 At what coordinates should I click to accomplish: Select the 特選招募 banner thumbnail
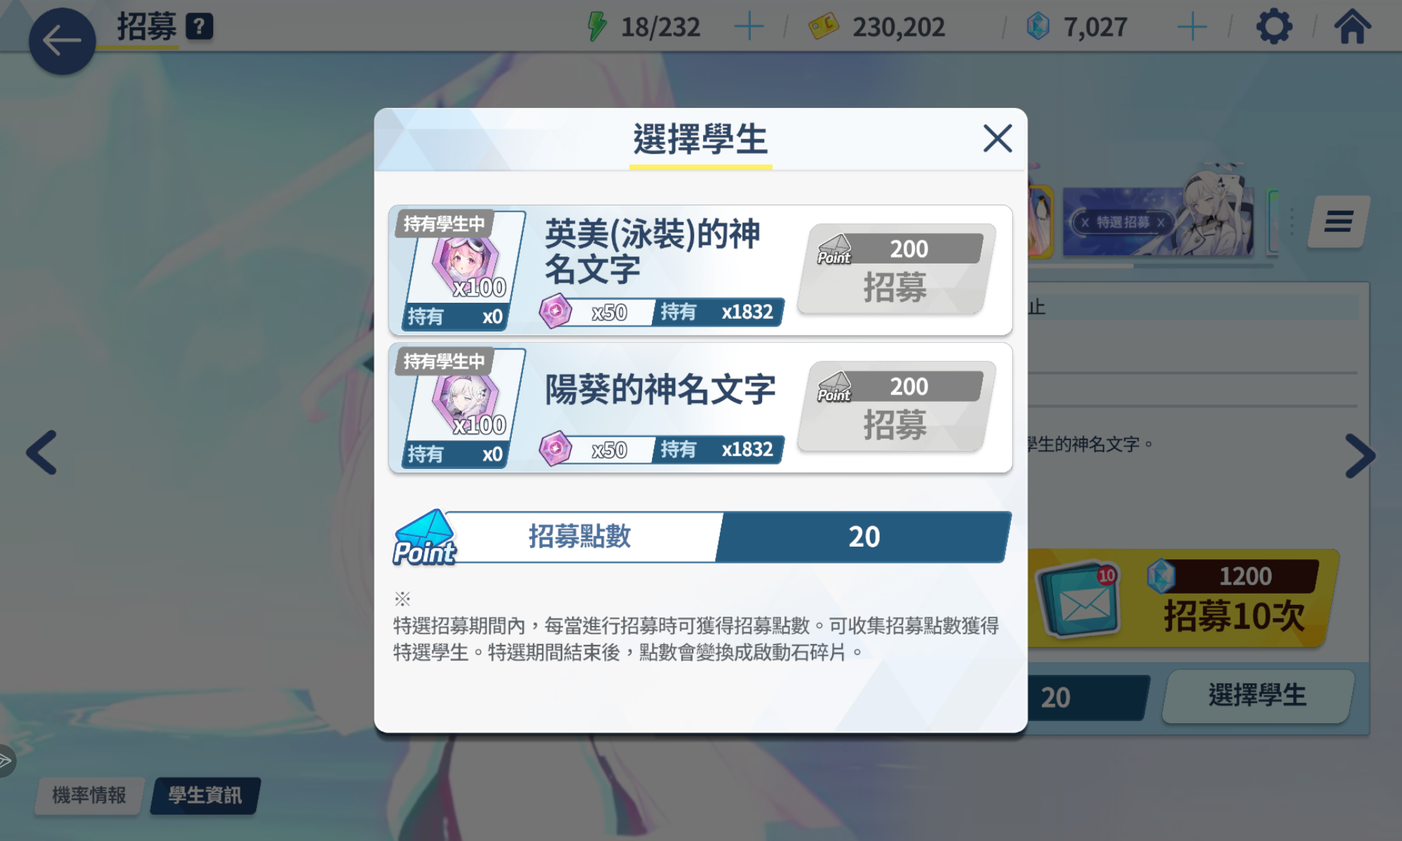click(1158, 221)
